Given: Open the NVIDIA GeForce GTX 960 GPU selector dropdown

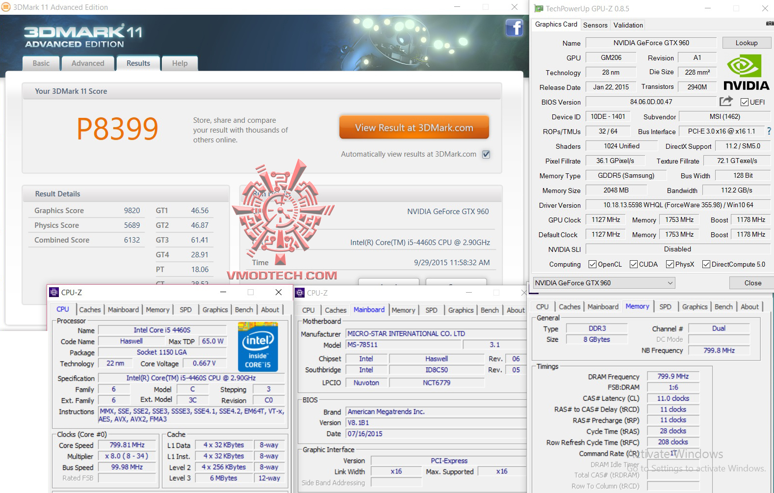Looking at the screenshot, I should coord(604,283).
